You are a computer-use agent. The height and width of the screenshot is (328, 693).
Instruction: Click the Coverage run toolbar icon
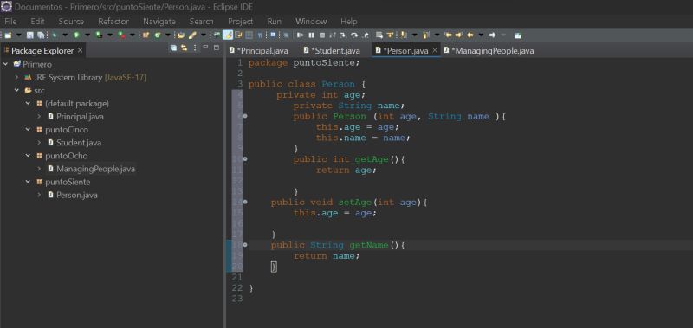click(99, 35)
